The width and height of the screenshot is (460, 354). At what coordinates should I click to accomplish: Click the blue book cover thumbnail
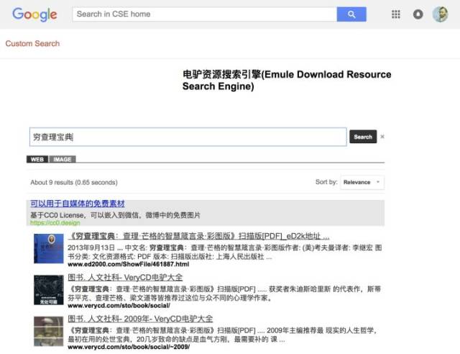[x=49, y=248]
